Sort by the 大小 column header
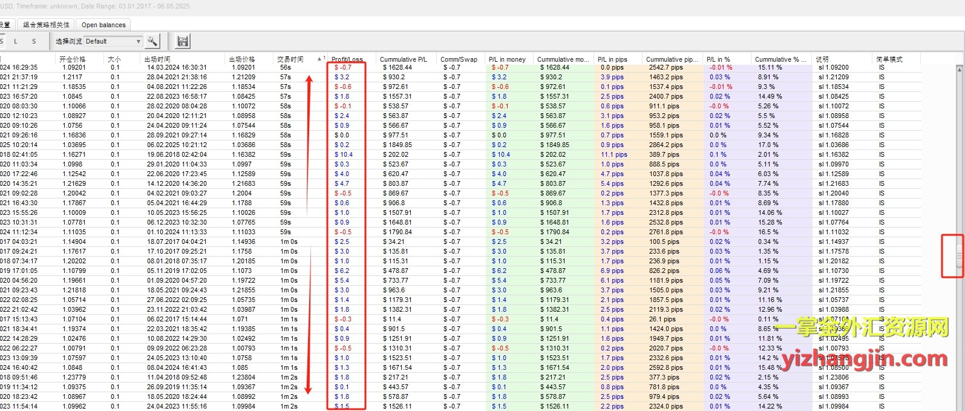This screenshot has height=411, width=965. point(114,59)
